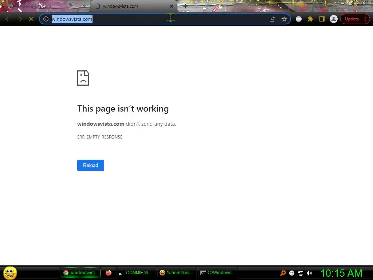Open the COMMIE W... taskbar window

point(136,273)
